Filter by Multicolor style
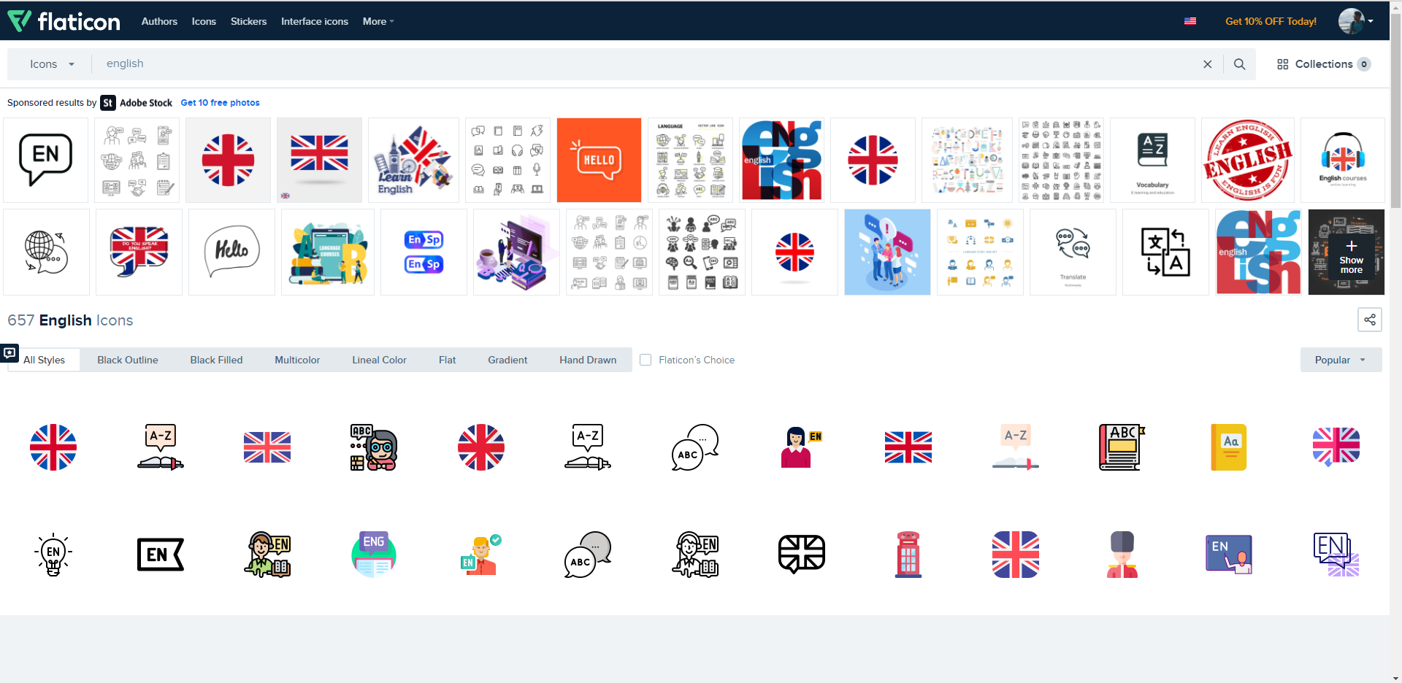 coord(297,360)
